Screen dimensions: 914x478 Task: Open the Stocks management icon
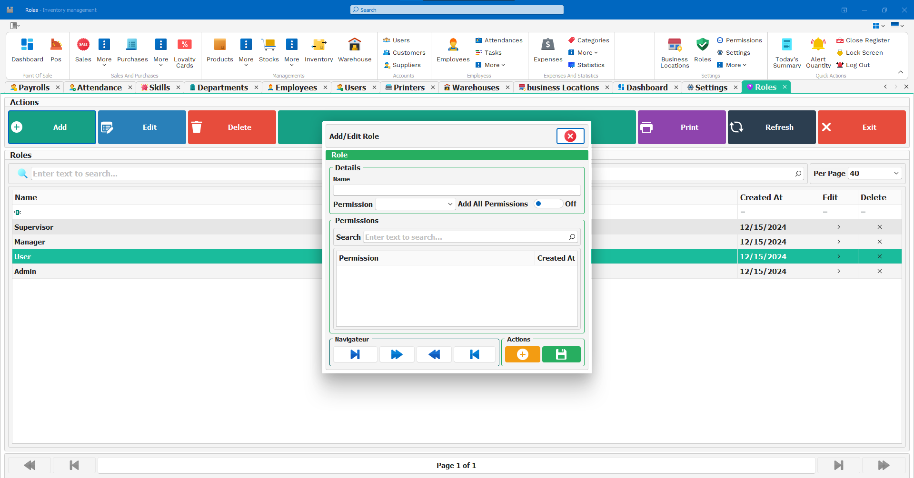[x=269, y=51]
